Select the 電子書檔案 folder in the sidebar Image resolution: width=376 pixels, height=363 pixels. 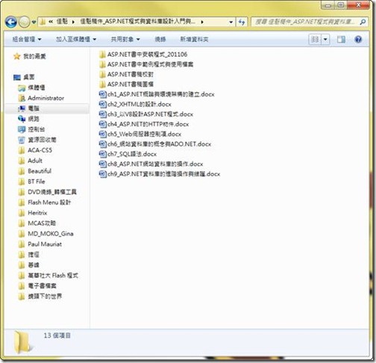pos(37,286)
